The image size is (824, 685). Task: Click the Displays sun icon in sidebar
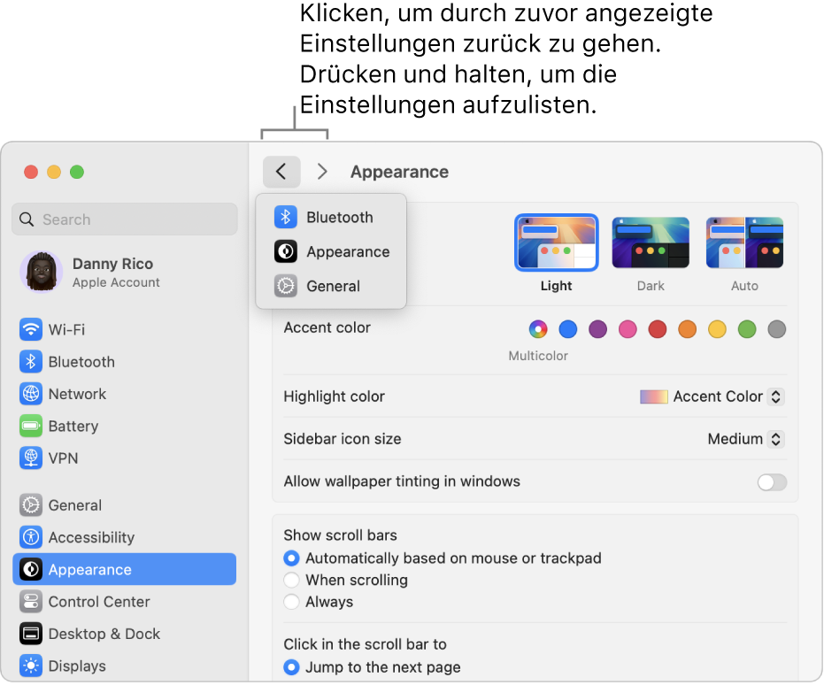pos(31,666)
